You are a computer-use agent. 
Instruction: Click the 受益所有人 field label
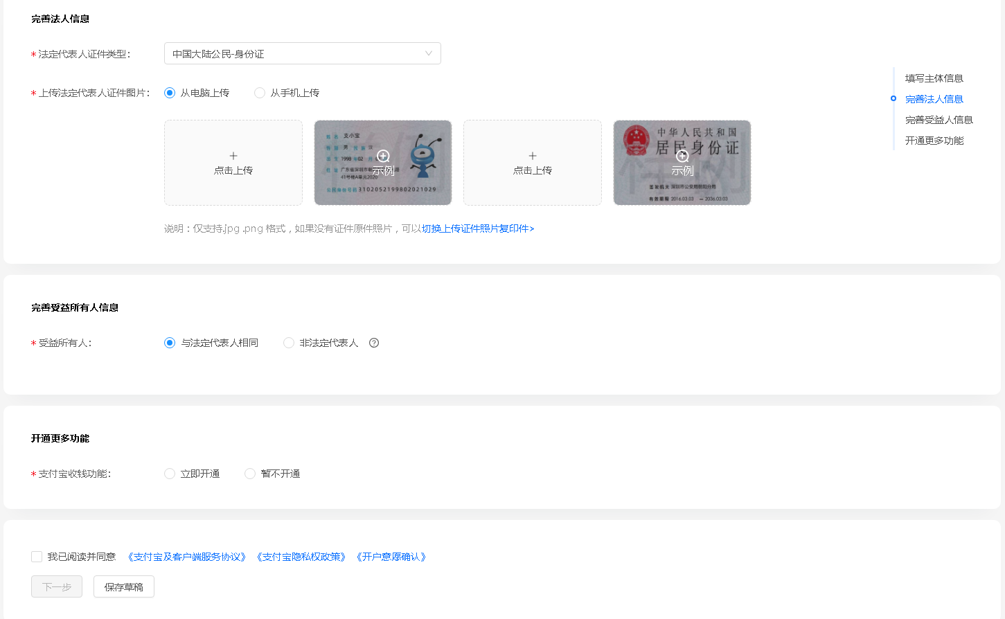pos(65,343)
